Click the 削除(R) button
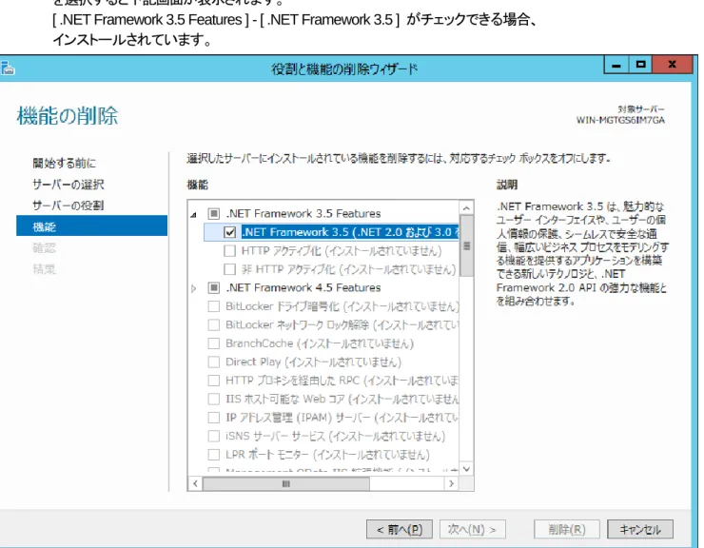The image size is (704, 548). click(567, 529)
